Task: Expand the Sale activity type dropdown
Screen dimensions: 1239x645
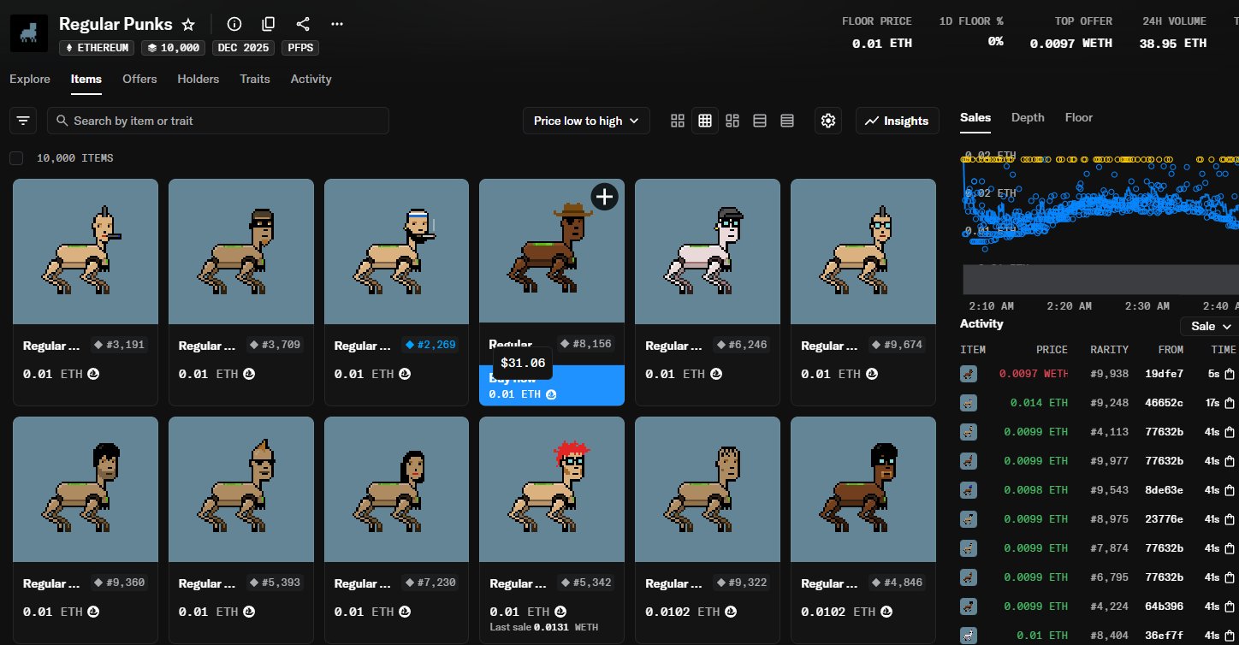Action: [1209, 326]
